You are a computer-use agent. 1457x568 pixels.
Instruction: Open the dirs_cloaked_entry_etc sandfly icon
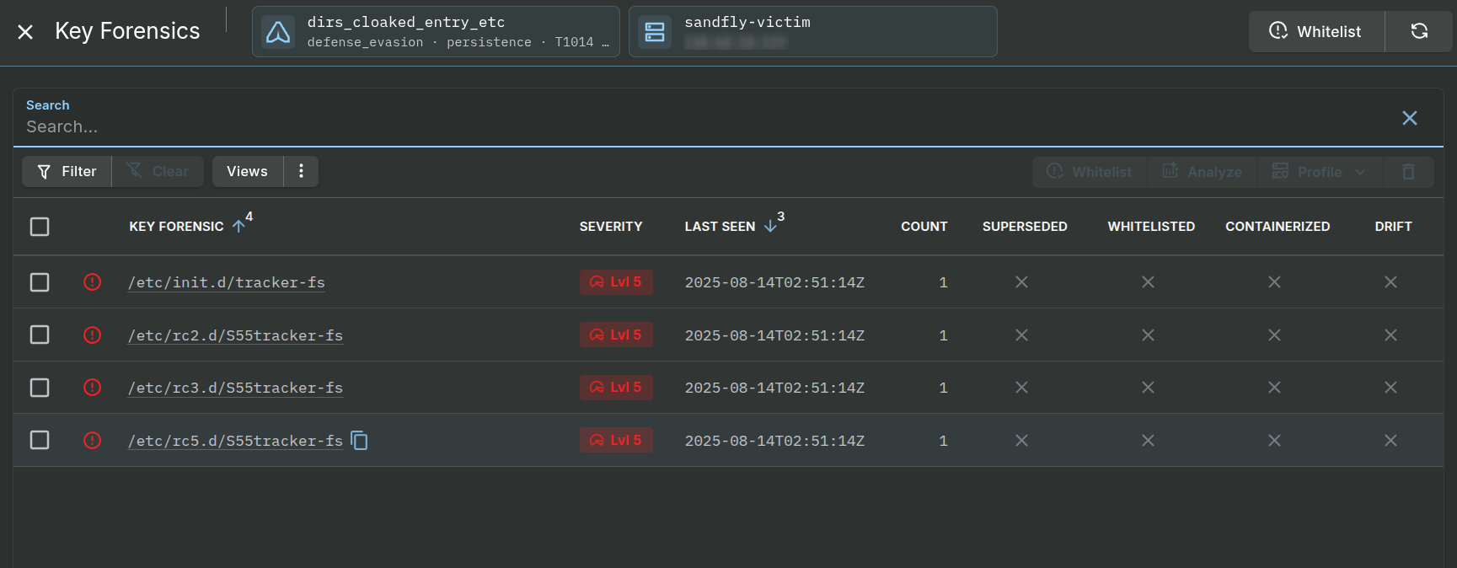point(278,32)
